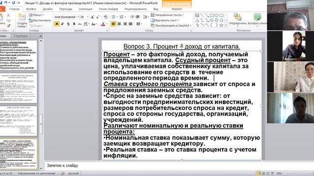Increase the list indent level
Screen dimensions: 314x176
(x=137, y=17)
